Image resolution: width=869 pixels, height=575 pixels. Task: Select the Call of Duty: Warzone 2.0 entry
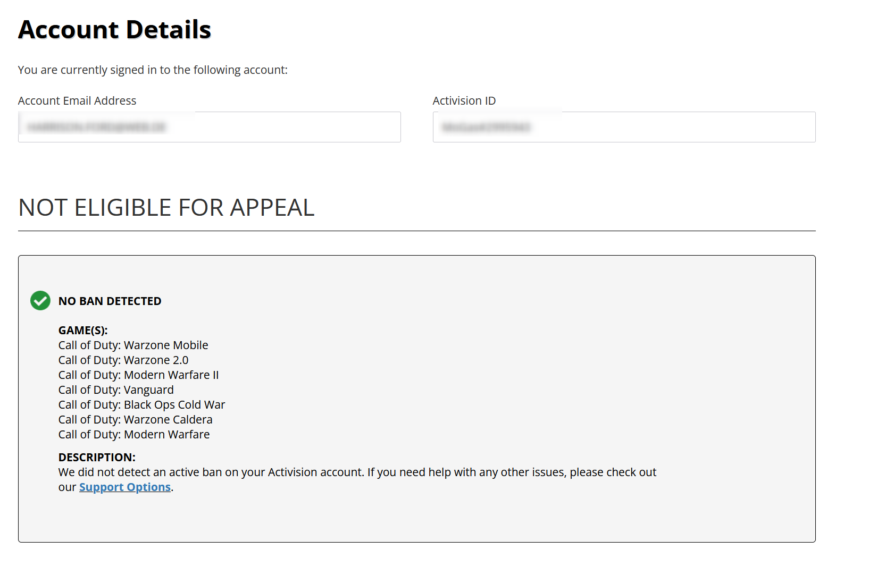[x=123, y=360]
